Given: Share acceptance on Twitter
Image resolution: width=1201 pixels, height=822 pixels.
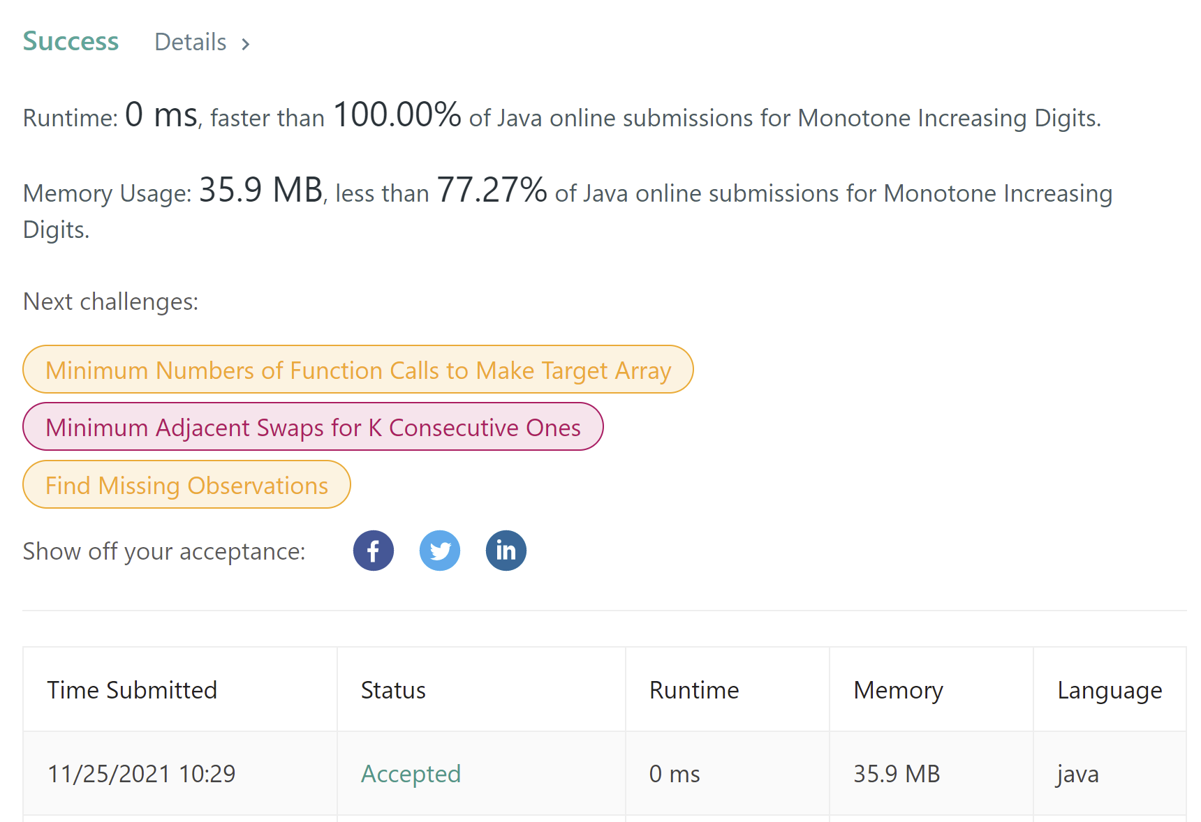Looking at the screenshot, I should point(440,551).
